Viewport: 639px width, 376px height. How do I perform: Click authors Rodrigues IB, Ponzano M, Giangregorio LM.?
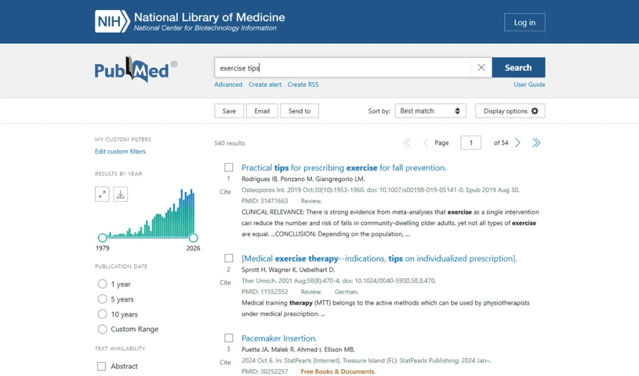(303, 179)
